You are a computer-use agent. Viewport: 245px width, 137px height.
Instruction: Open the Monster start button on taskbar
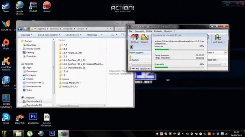[x=4, y=134]
